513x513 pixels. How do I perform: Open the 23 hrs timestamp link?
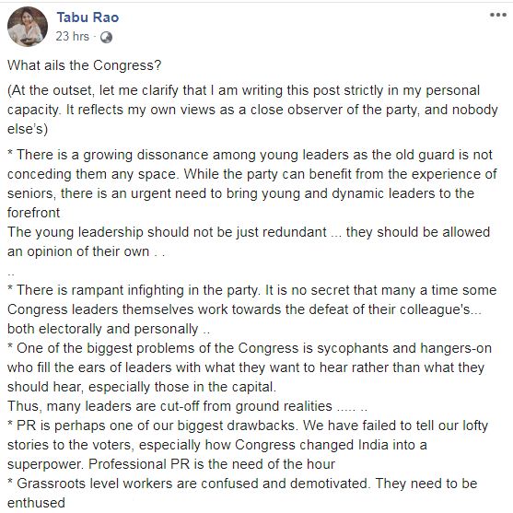click(73, 36)
